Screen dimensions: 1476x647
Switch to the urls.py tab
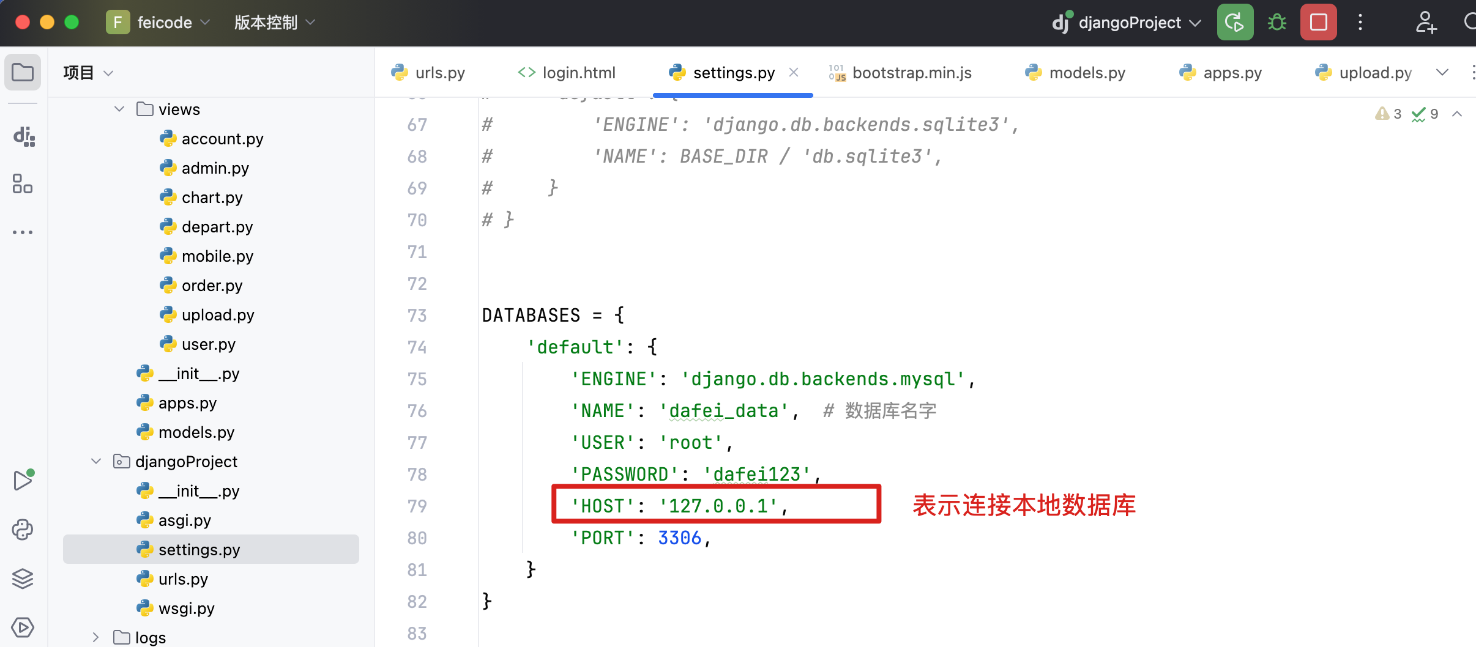coord(439,72)
